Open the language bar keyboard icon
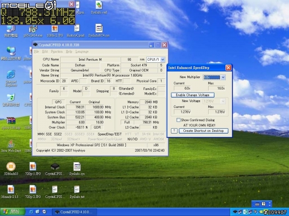 tap(257, 204)
